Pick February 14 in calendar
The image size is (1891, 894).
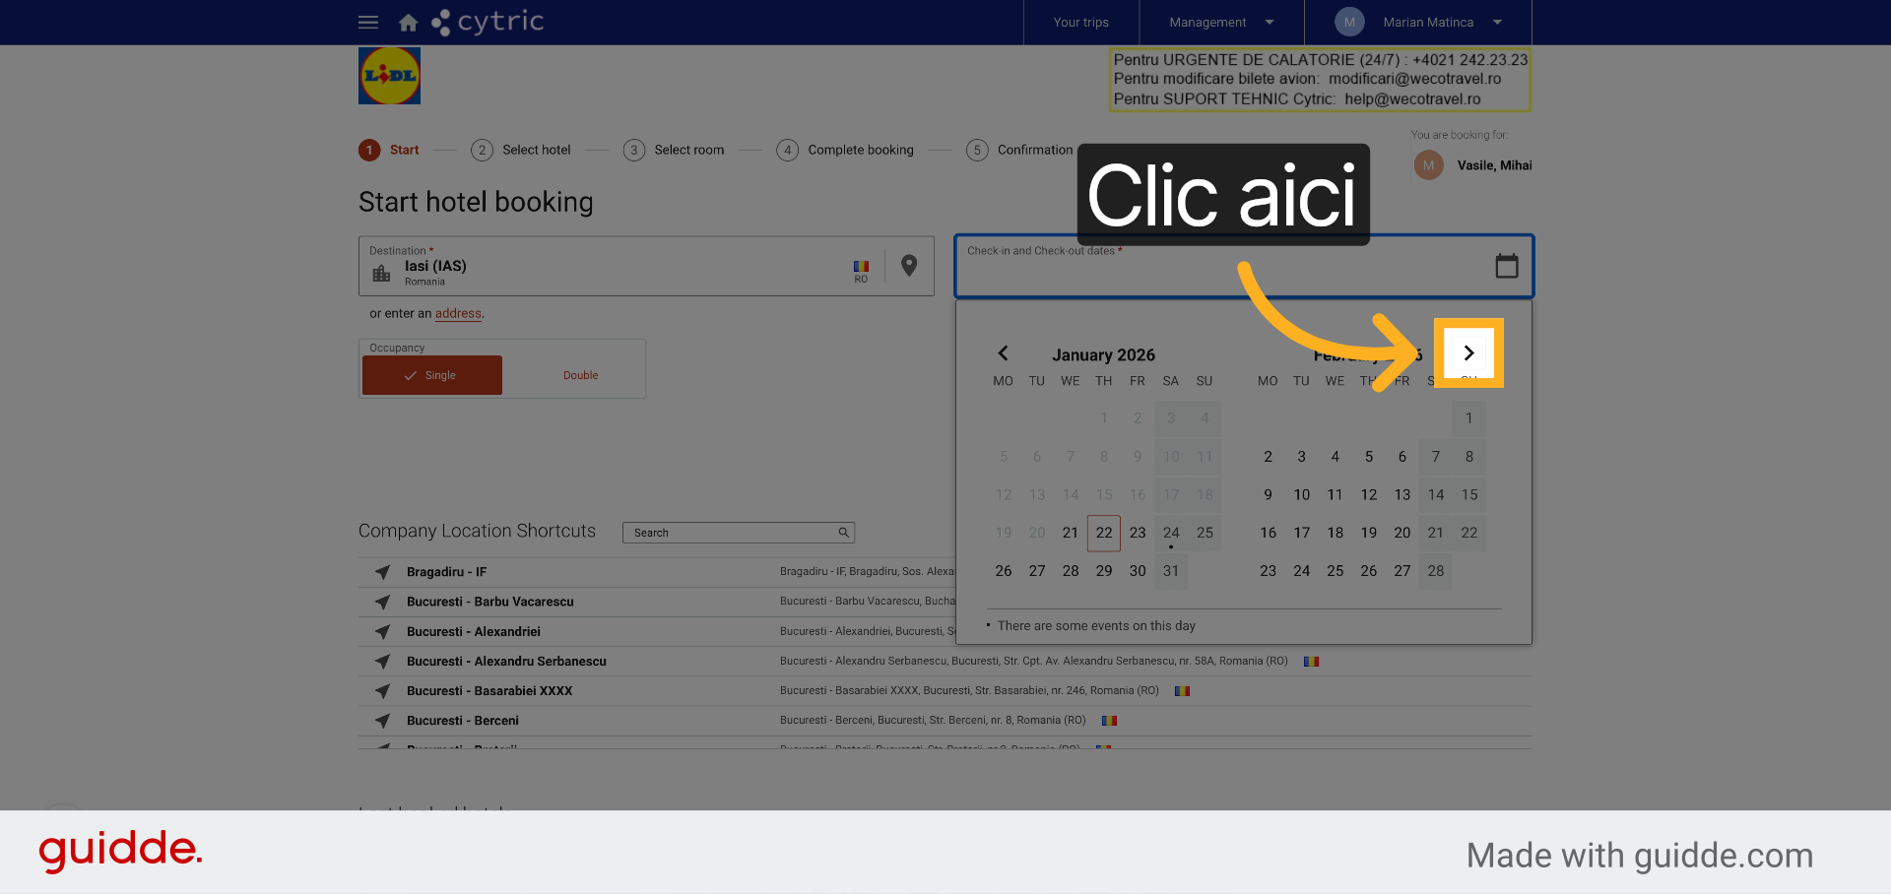tap(1436, 495)
